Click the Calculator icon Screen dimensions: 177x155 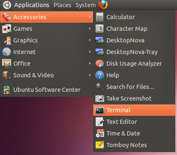pos(100,17)
